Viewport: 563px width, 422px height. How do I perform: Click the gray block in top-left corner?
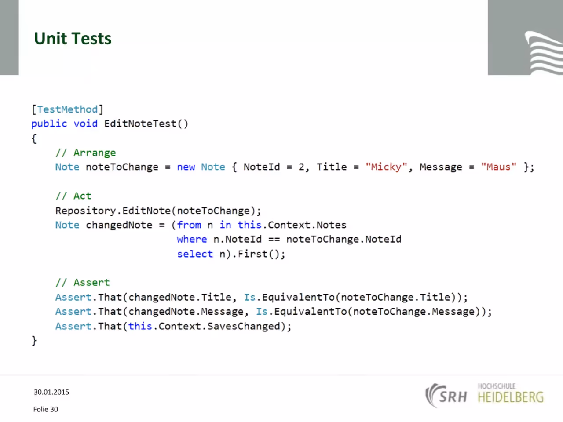click(x=9, y=37)
